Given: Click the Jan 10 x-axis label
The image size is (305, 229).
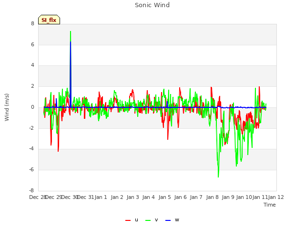Looking at the screenshot, I should 244,197.
